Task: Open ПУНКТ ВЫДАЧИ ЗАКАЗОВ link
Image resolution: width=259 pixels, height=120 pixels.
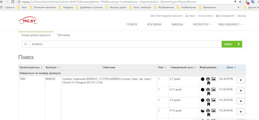Action: point(166,16)
